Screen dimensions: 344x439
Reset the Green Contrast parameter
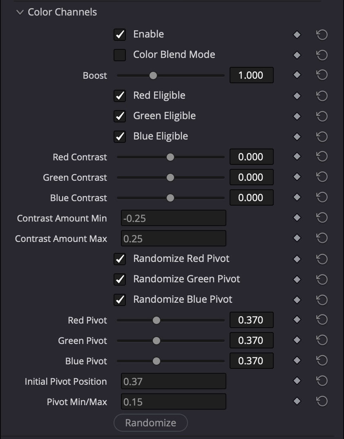pyautogui.click(x=322, y=177)
